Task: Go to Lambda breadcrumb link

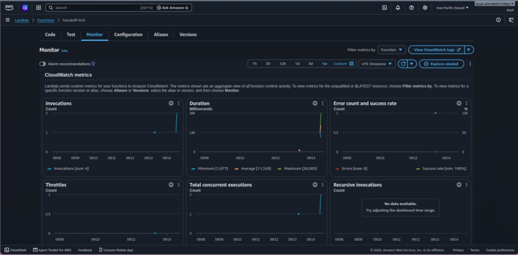Action: (x=22, y=20)
